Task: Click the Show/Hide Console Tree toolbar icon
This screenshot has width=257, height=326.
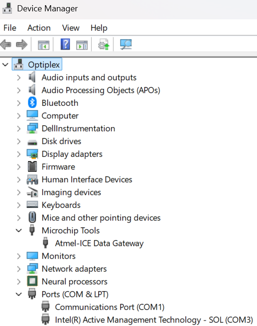Action: [43, 45]
